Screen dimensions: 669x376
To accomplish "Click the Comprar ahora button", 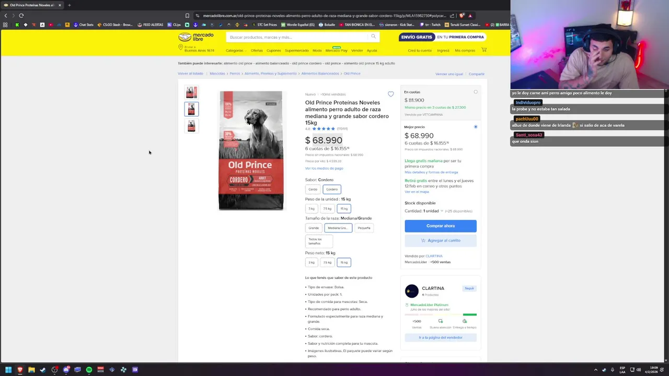I will tap(441, 226).
